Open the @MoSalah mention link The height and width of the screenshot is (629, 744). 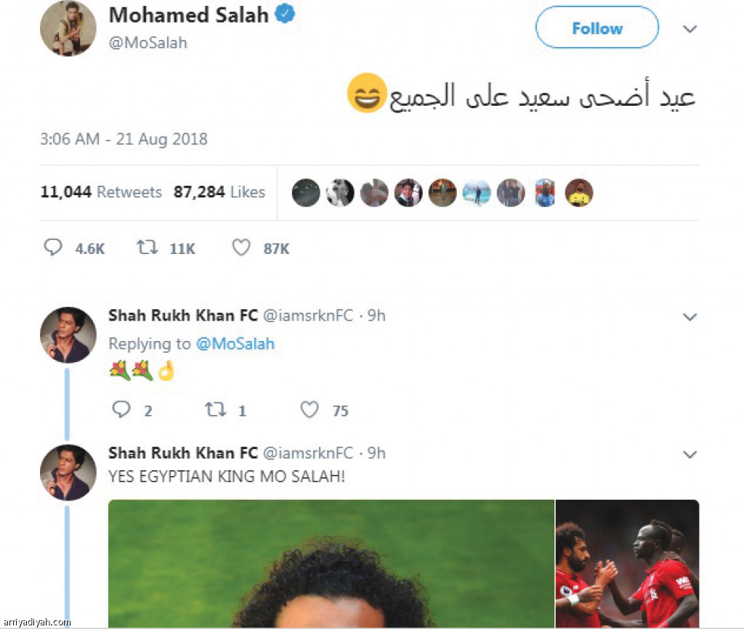click(235, 343)
